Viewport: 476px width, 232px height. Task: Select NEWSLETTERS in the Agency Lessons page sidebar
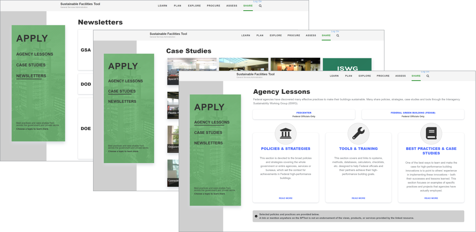tap(209, 143)
